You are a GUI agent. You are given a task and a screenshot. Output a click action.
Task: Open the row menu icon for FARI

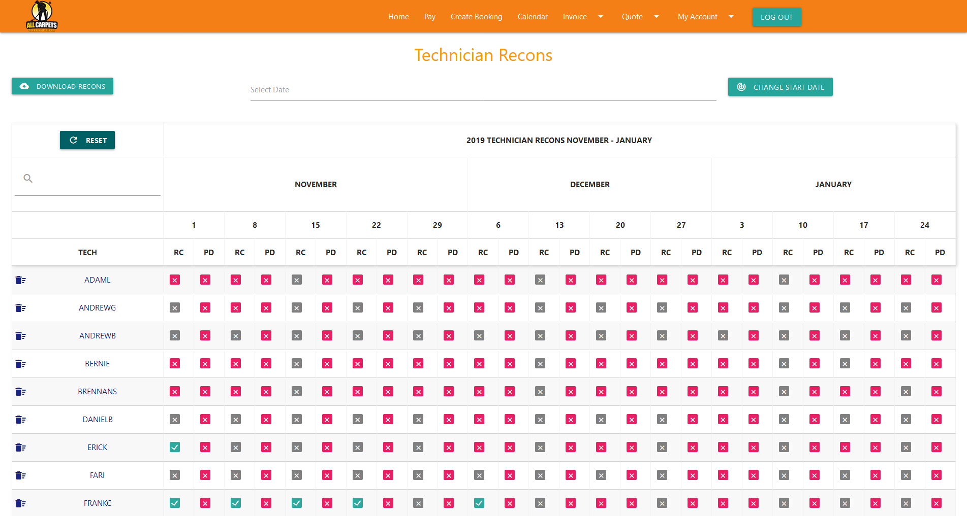click(x=20, y=475)
